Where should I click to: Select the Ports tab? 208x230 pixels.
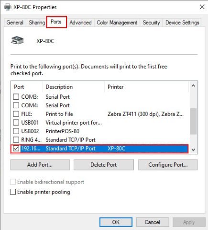click(56, 22)
